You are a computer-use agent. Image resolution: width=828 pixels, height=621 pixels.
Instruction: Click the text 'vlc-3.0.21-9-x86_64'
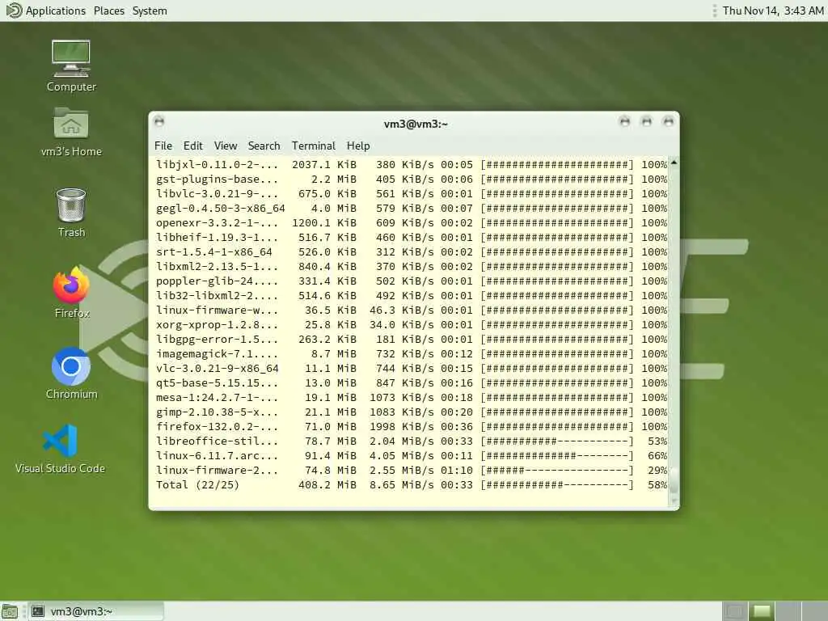(x=217, y=368)
